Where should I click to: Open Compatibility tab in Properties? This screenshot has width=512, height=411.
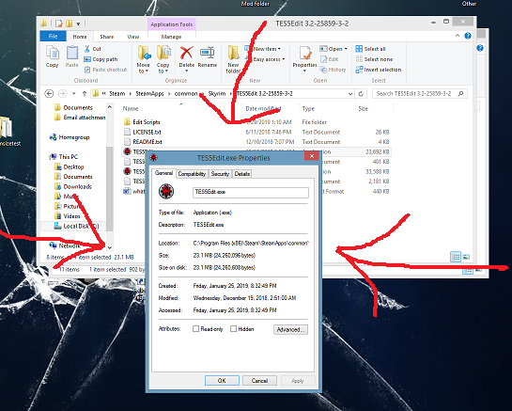[x=192, y=174]
